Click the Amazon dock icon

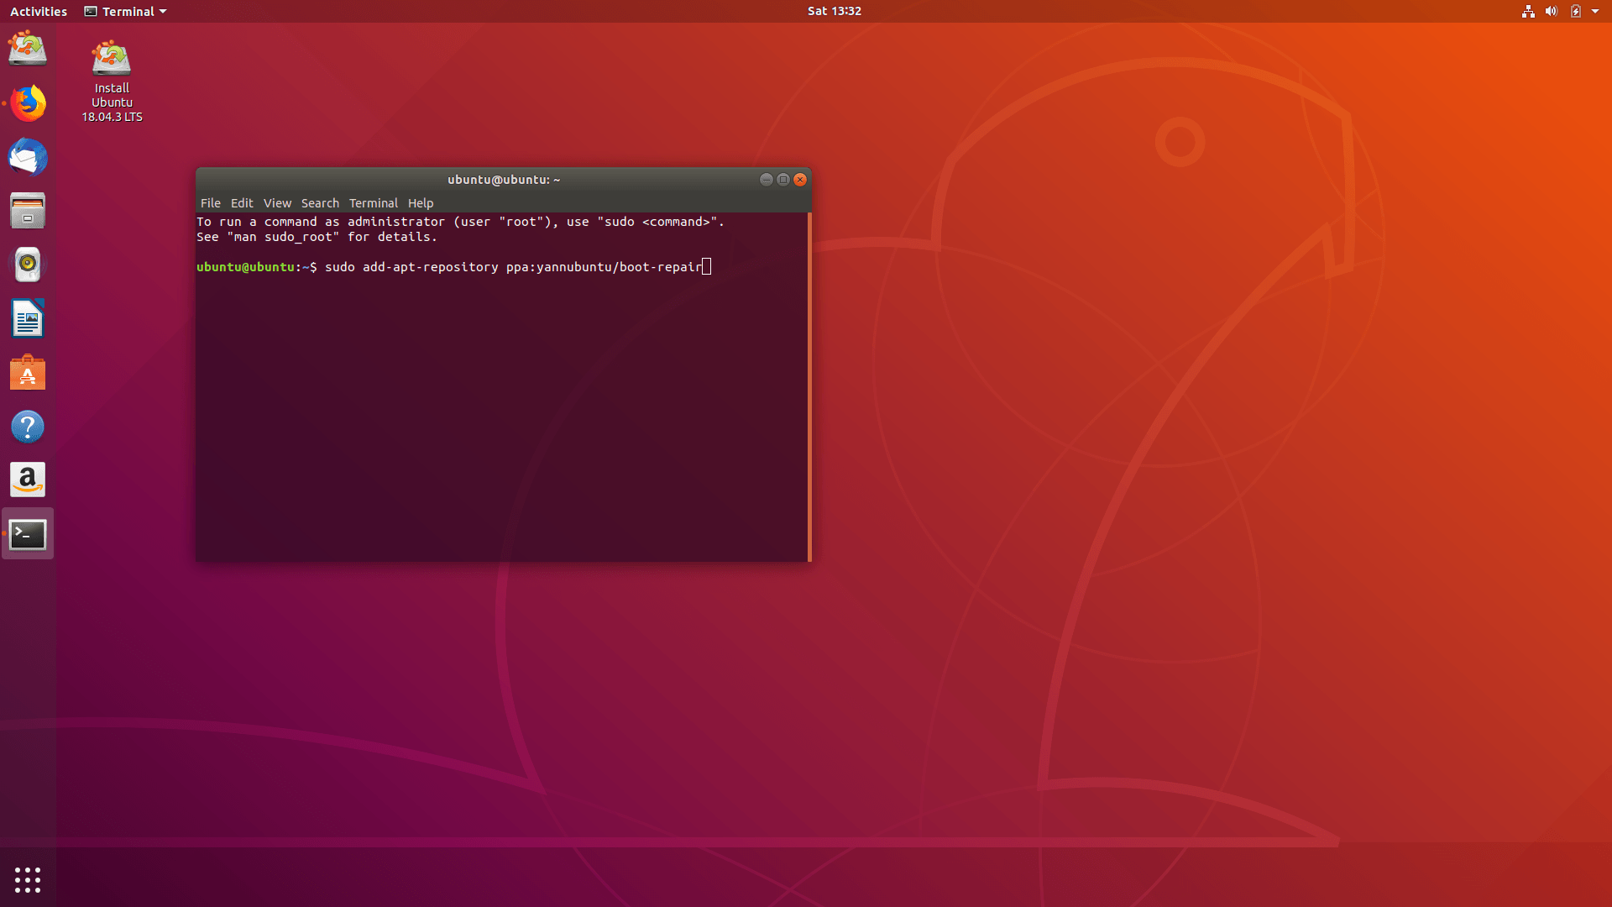tap(28, 480)
